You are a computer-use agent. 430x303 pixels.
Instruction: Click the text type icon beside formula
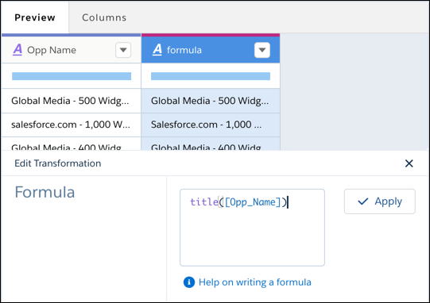tap(157, 50)
